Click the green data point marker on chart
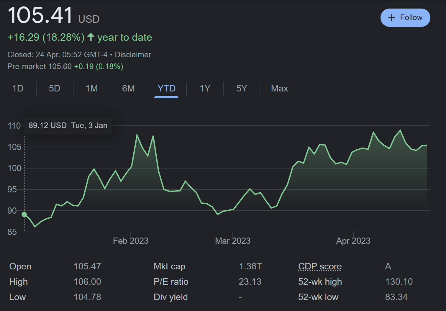Viewport: 446px width, 311px height. 24,215
